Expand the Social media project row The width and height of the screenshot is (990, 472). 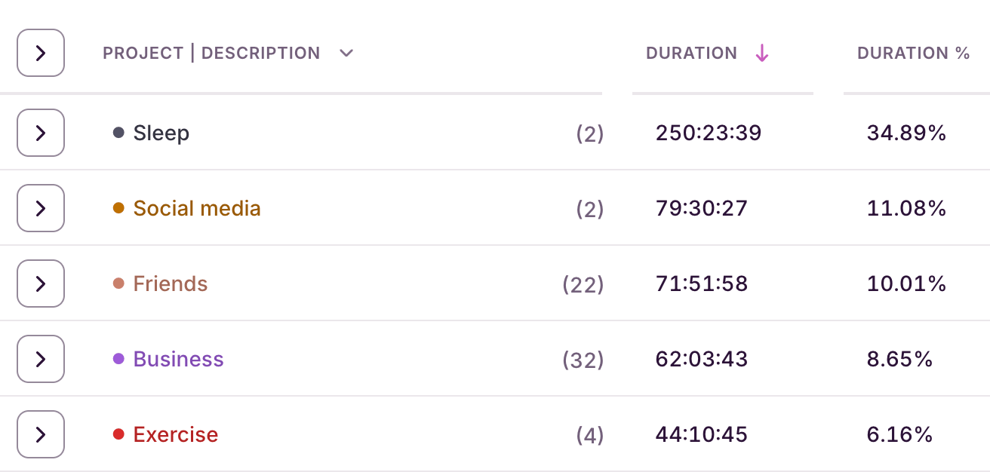coord(41,208)
